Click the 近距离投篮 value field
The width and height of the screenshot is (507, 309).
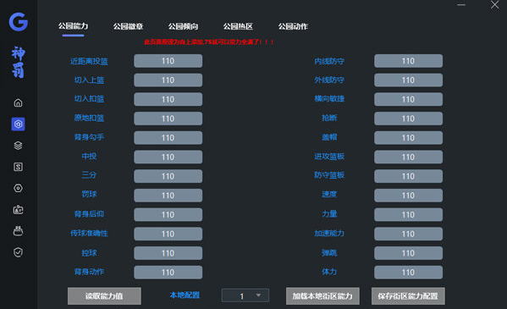pyautogui.click(x=168, y=61)
